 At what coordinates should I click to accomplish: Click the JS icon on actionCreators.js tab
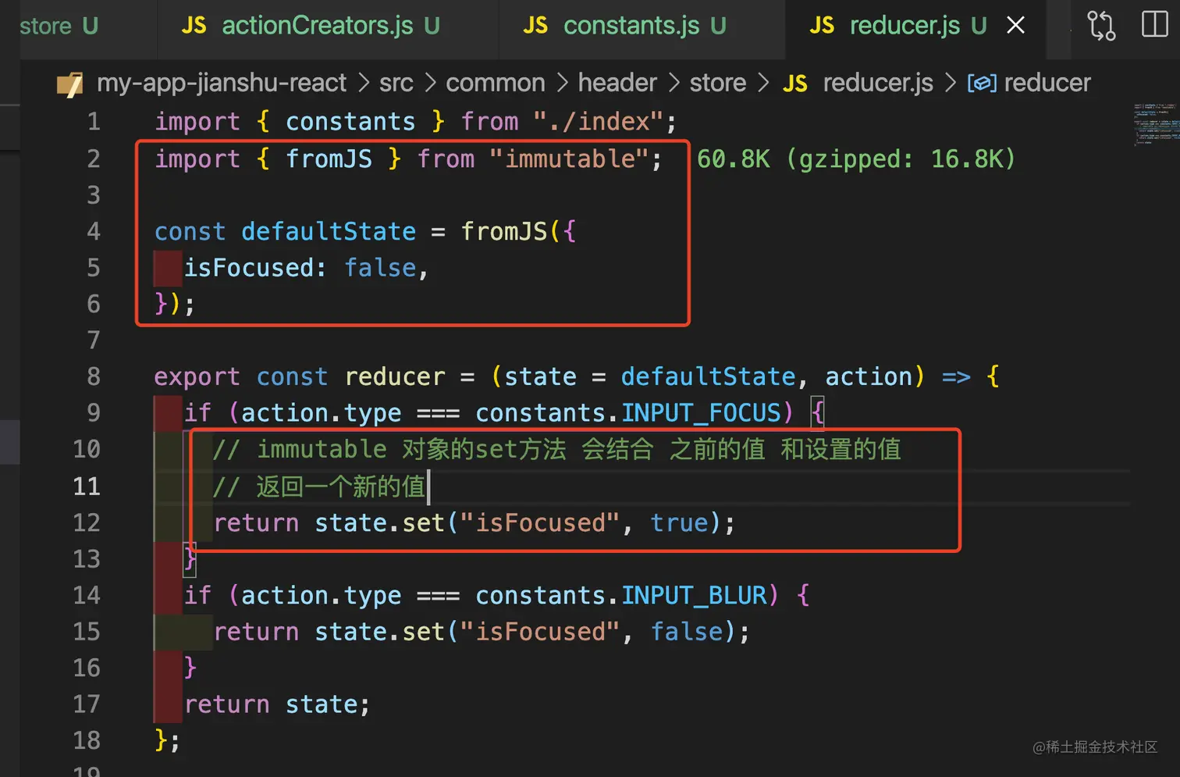[194, 26]
